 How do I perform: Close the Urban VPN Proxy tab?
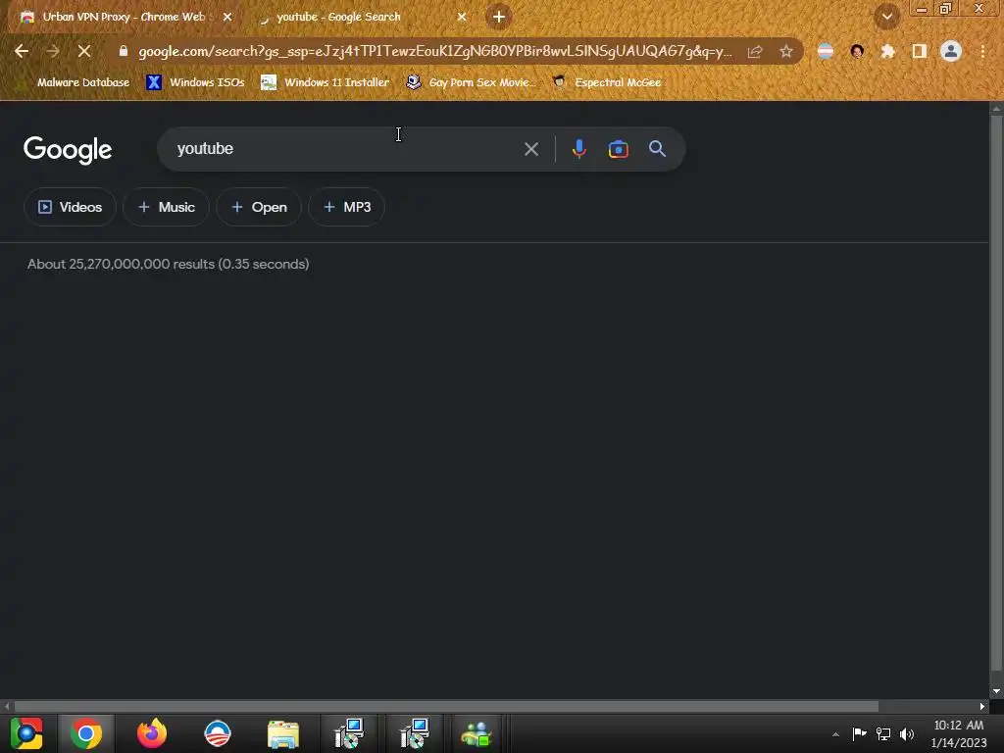click(x=227, y=17)
